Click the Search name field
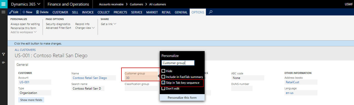 pos(88,89)
